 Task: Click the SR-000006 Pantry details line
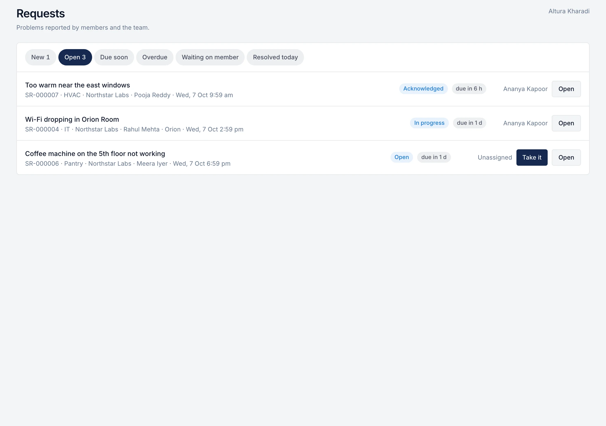click(128, 164)
